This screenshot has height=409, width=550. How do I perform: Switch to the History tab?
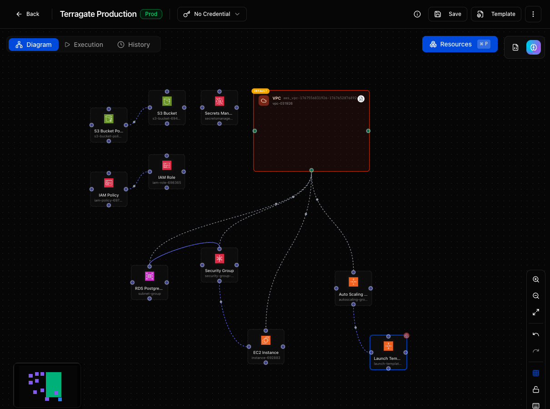[134, 44]
